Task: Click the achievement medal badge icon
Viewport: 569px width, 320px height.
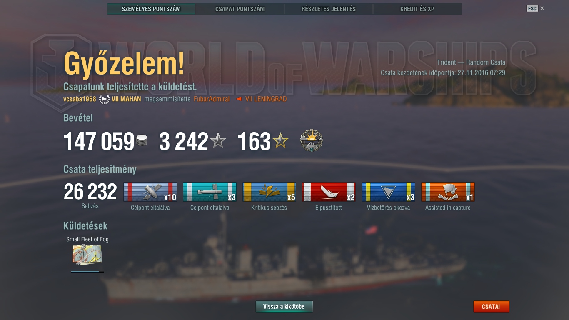Action: (x=312, y=140)
